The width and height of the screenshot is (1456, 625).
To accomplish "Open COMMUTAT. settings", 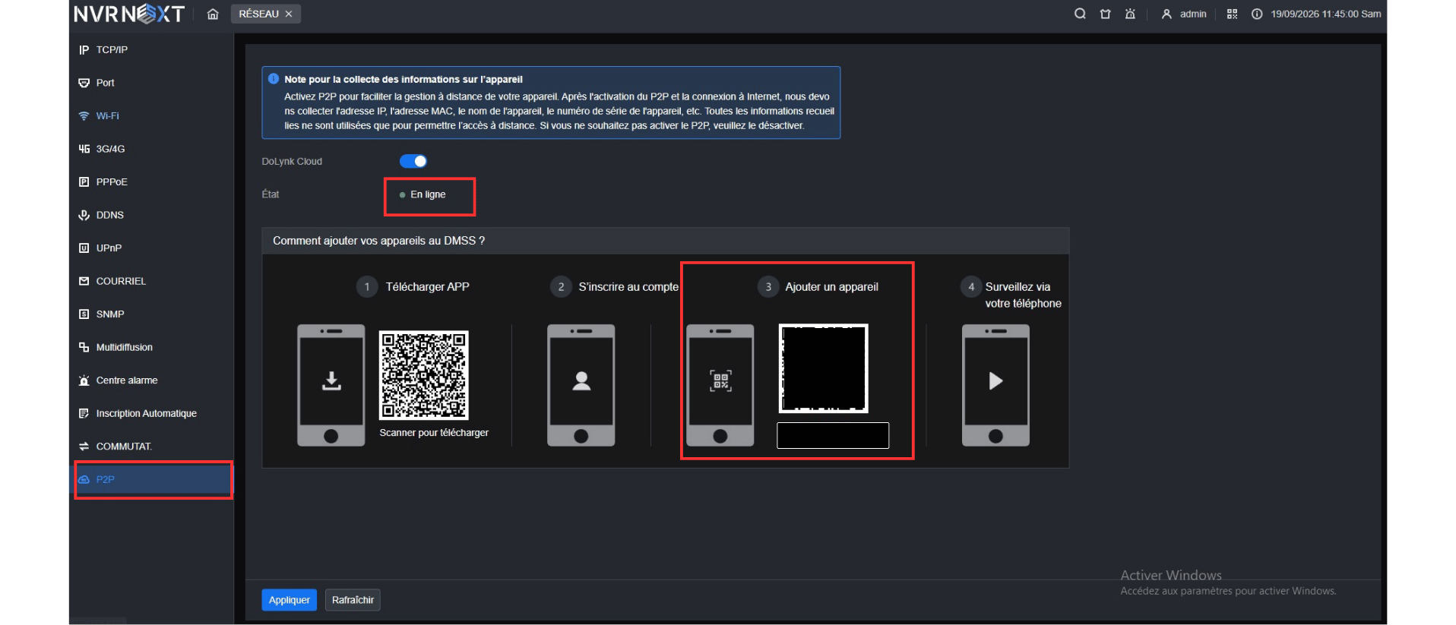I will pyautogui.click(x=152, y=446).
